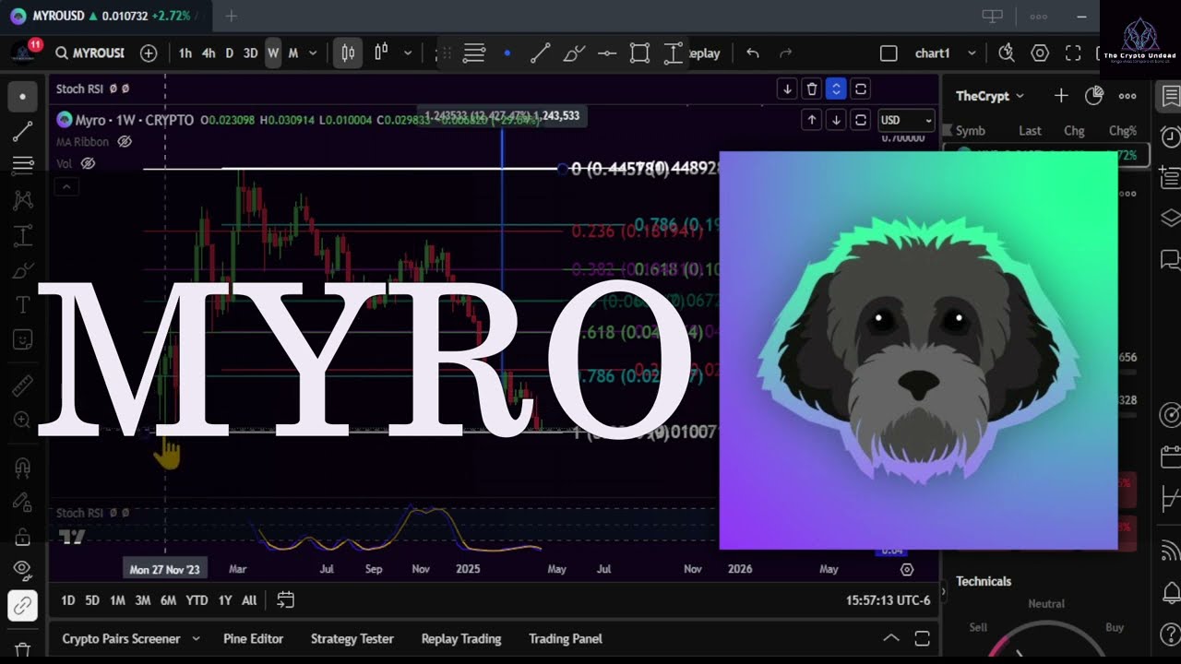Open watchlist three-dots menu

point(1127,96)
